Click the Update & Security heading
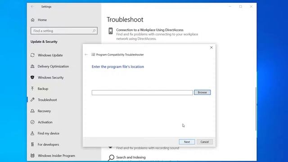 click(44, 42)
